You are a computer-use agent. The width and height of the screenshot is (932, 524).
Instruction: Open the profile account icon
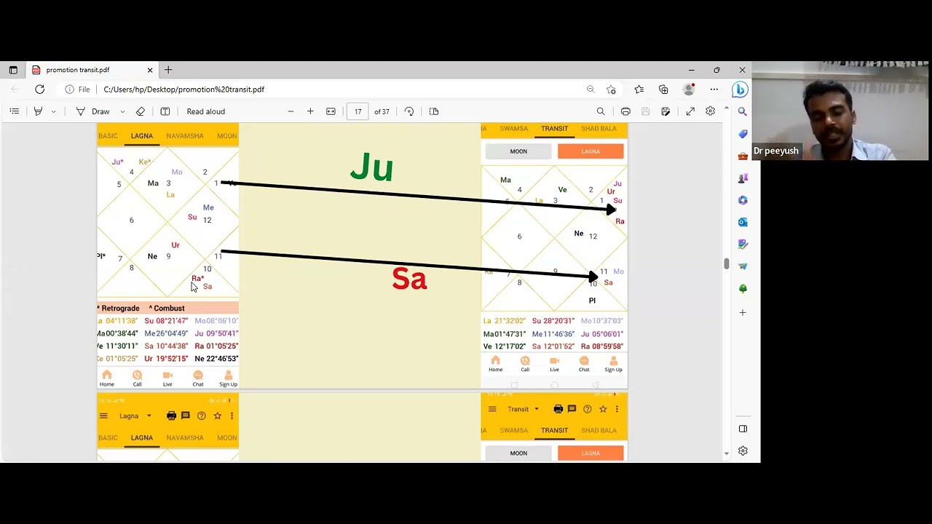pyautogui.click(x=688, y=90)
